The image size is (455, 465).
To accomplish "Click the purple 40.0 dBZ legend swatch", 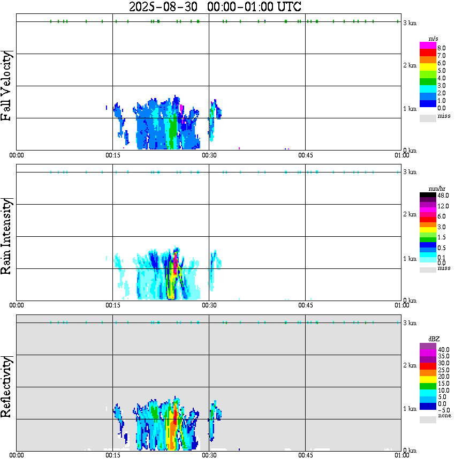I will (x=428, y=346).
